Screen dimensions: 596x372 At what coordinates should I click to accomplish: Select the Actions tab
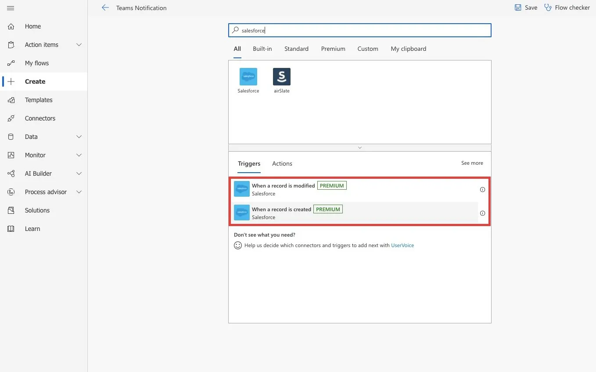coord(282,163)
